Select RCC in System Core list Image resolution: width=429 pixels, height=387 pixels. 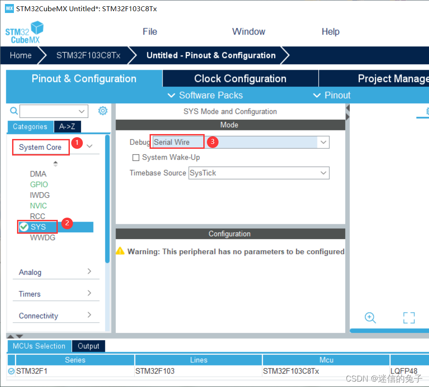[x=38, y=216]
